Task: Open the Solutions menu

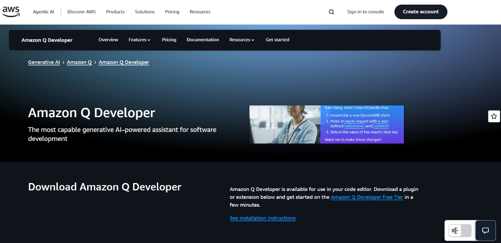Action: [x=145, y=12]
